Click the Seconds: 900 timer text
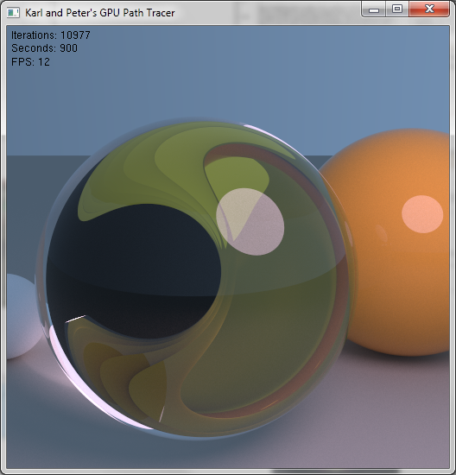The image size is (456, 475). (x=44, y=48)
